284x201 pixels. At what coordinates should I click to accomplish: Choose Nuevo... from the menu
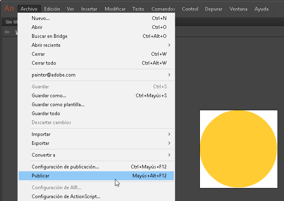pyautogui.click(x=96, y=18)
